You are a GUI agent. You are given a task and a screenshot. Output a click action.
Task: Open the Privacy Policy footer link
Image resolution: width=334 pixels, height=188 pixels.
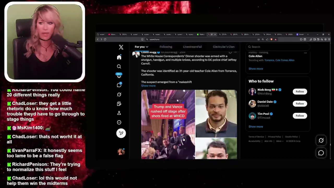tap(275, 137)
